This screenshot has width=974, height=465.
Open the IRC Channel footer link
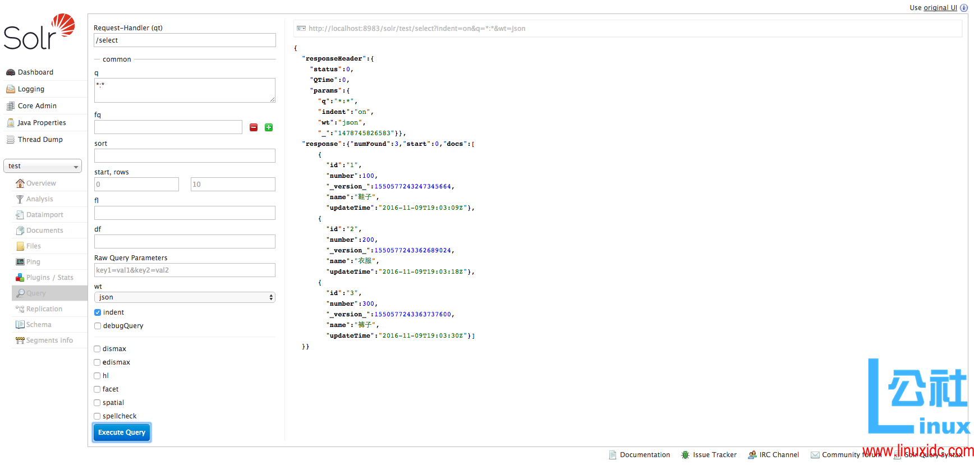(x=779, y=455)
